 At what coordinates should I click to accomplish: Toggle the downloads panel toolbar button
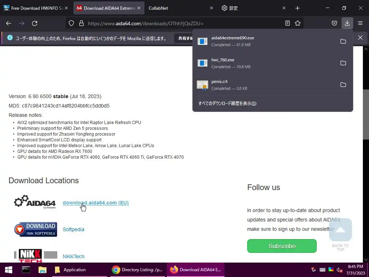coord(347,23)
